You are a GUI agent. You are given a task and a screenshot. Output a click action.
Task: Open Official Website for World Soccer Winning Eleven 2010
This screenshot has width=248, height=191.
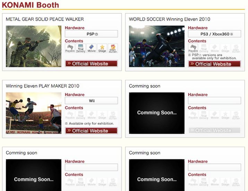(215, 64)
